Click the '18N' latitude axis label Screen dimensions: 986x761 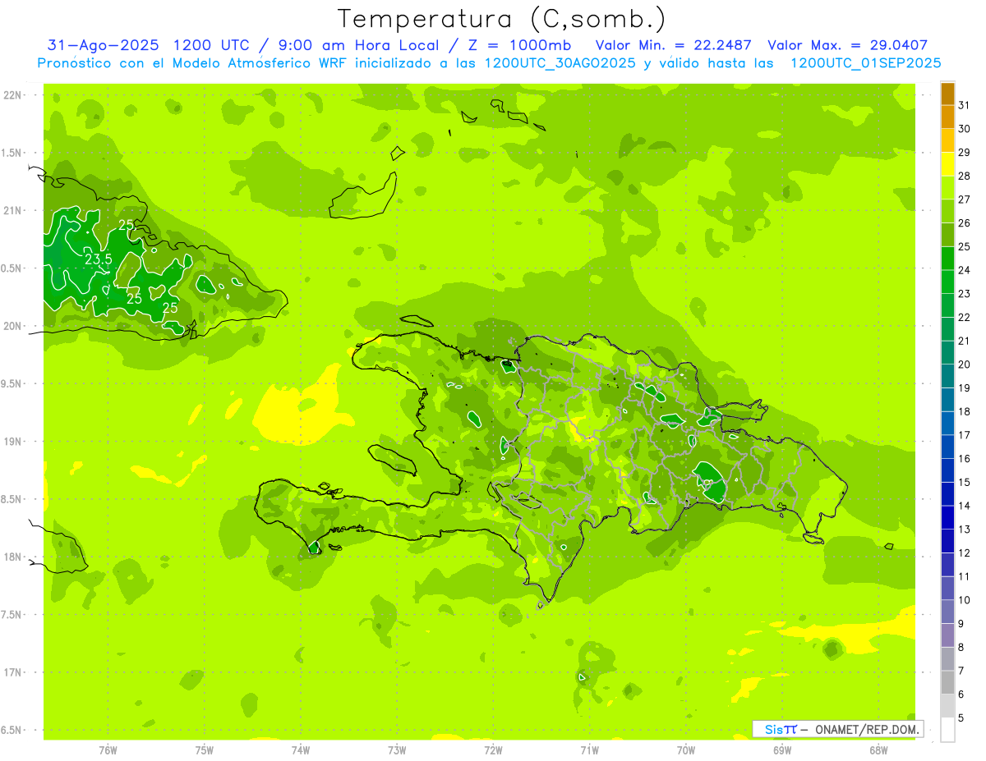[12, 557]
